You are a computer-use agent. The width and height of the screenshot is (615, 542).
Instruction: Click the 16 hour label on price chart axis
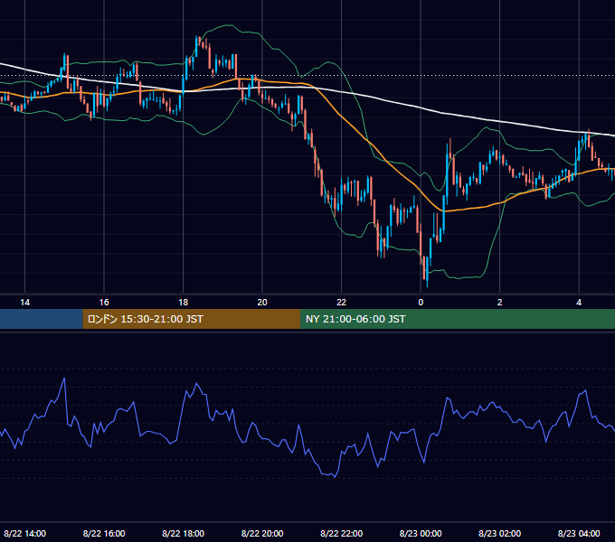pos(104,303)
